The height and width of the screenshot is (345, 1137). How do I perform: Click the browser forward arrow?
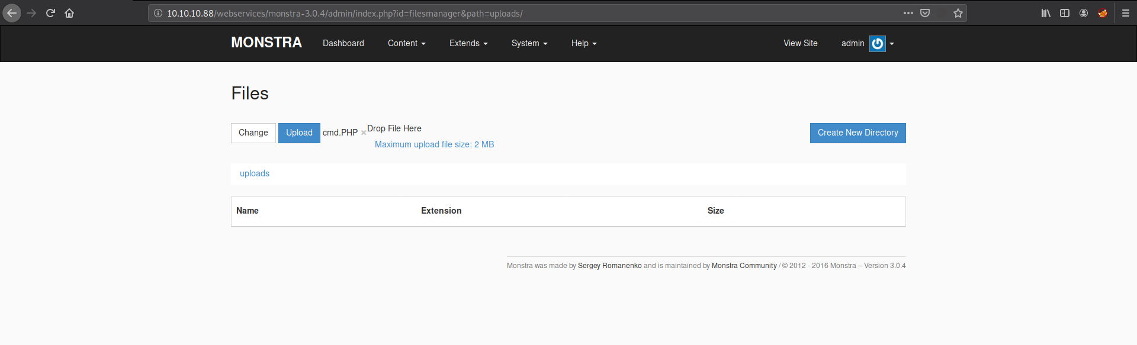(31, 13)
